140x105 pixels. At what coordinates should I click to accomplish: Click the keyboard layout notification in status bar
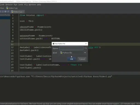click(68, 104)
